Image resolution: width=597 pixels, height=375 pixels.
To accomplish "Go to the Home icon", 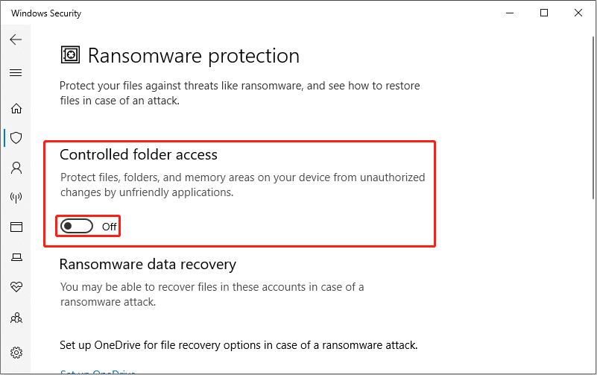I will [16, 109].
